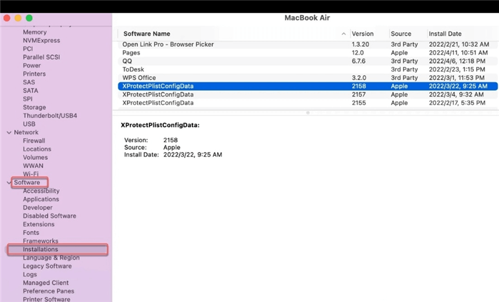Select SPI in the sidebar
The width and height of the screenshot is (499, 302).
click(x=28, y=99)
